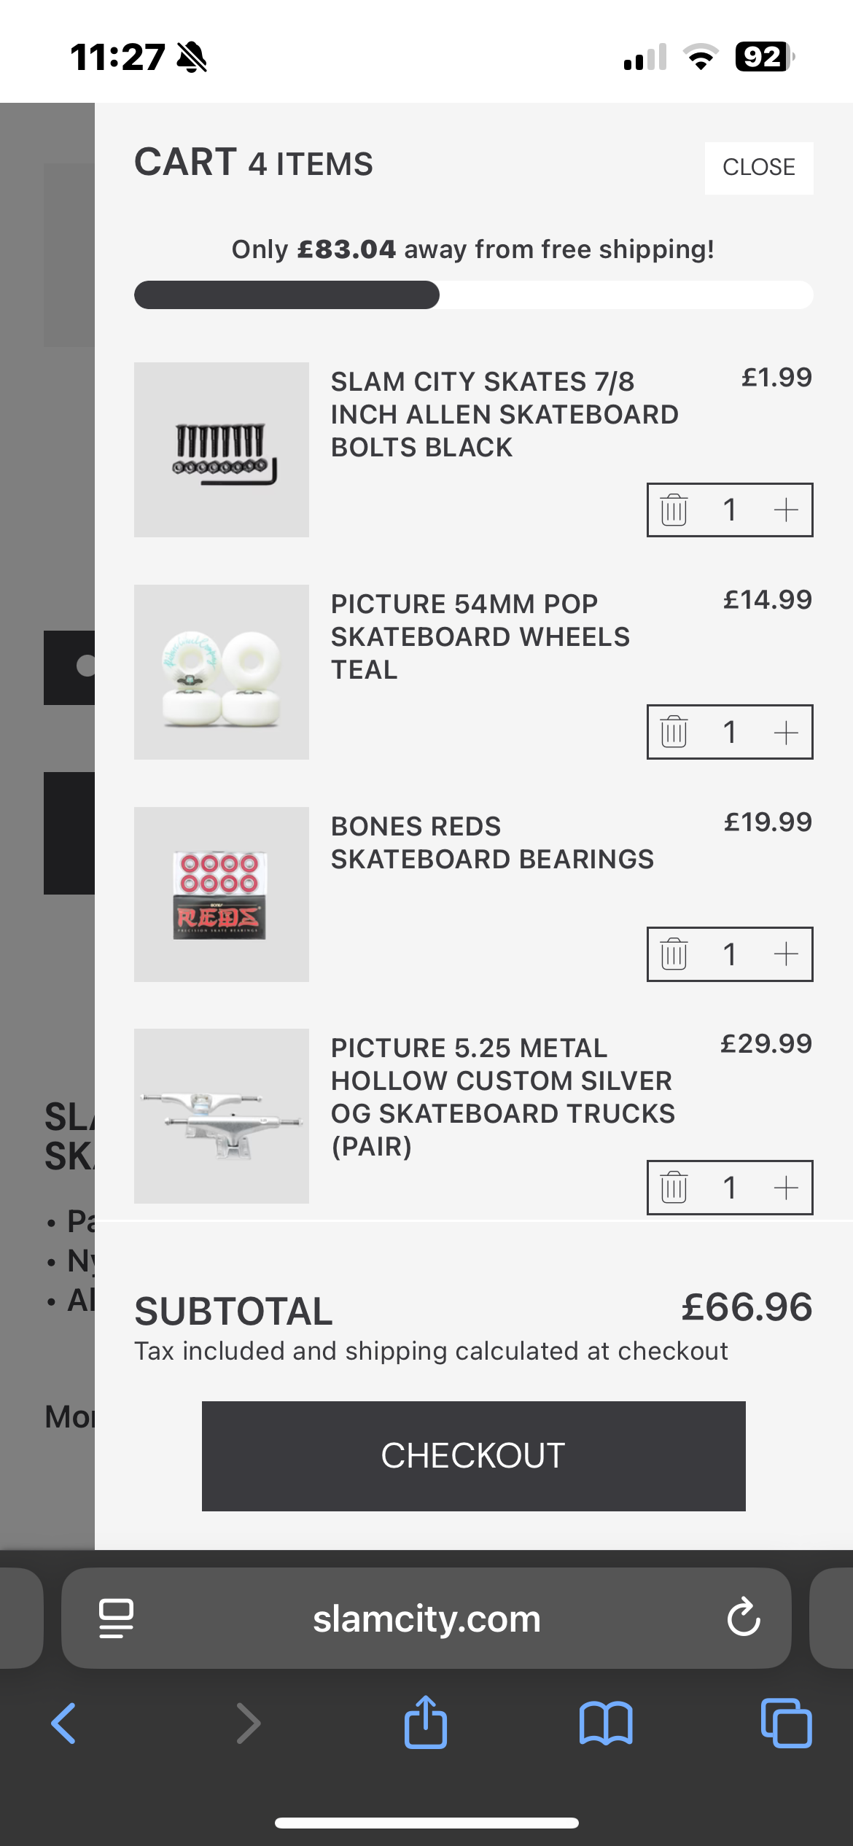853x1846 pixels.
Task: Tap trash icon for Bones Reds bearings
Action: pyautogui.click(x=674, y=954)
